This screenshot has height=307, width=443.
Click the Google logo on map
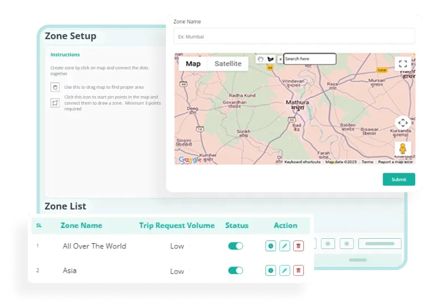pos(190,159)
